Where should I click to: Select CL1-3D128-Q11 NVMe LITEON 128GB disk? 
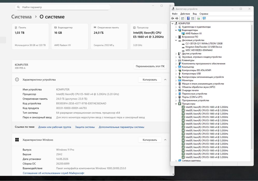click(204, 43)
